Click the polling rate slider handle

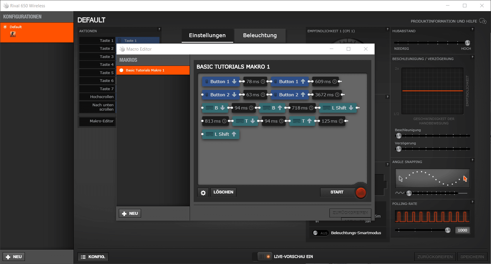pyautogui.click(x=448, y=230)
